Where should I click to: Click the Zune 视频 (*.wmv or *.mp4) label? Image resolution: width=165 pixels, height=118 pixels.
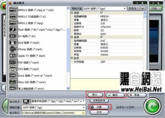(x=35, y=76)
